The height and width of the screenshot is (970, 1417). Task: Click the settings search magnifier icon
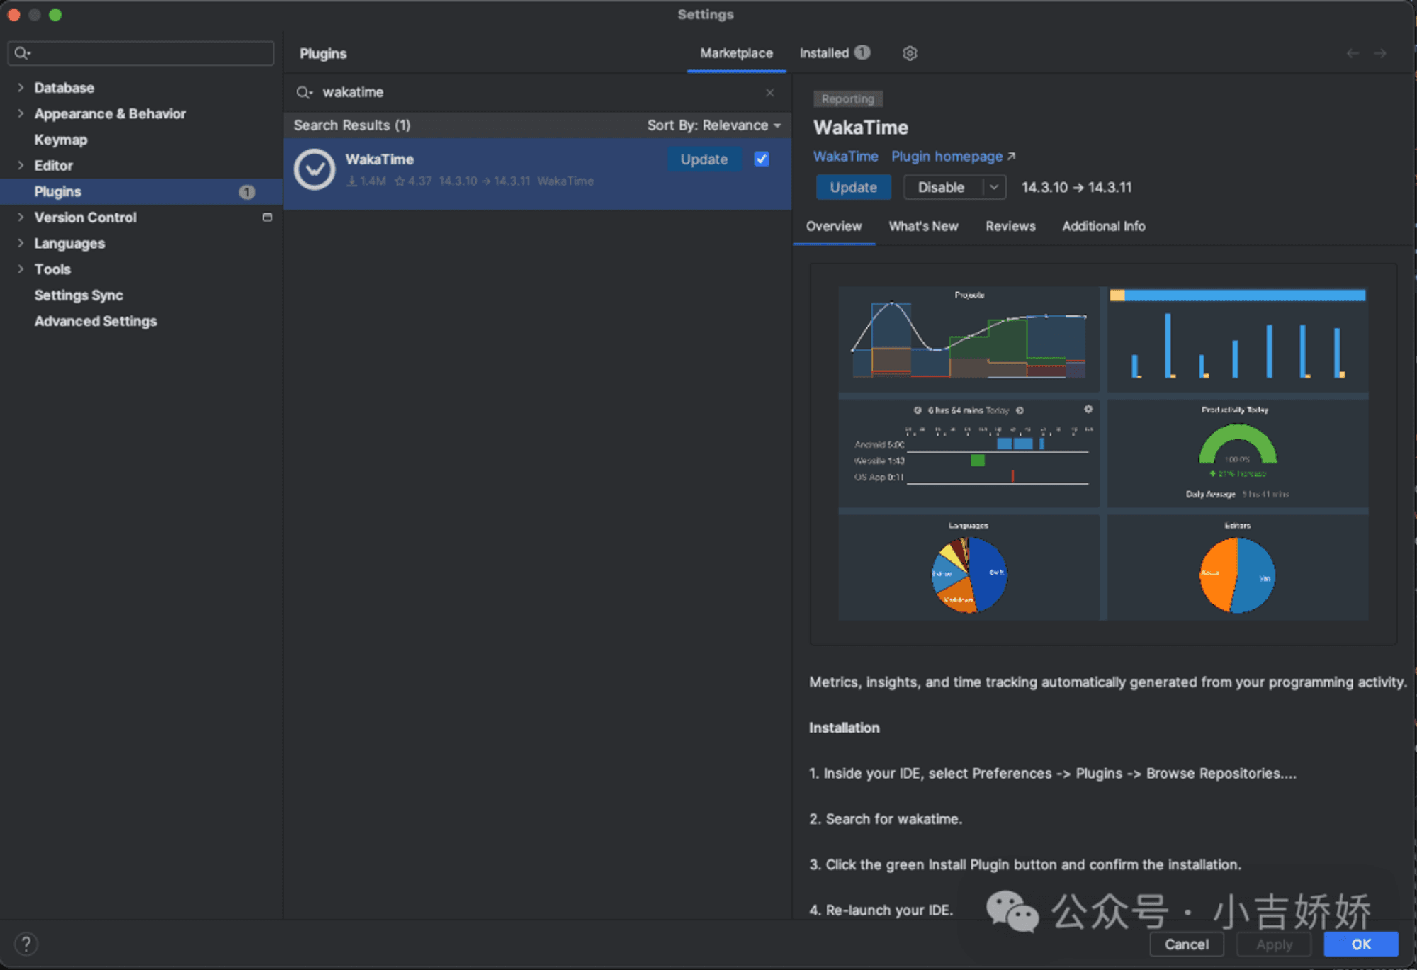(x=22, y=53)
